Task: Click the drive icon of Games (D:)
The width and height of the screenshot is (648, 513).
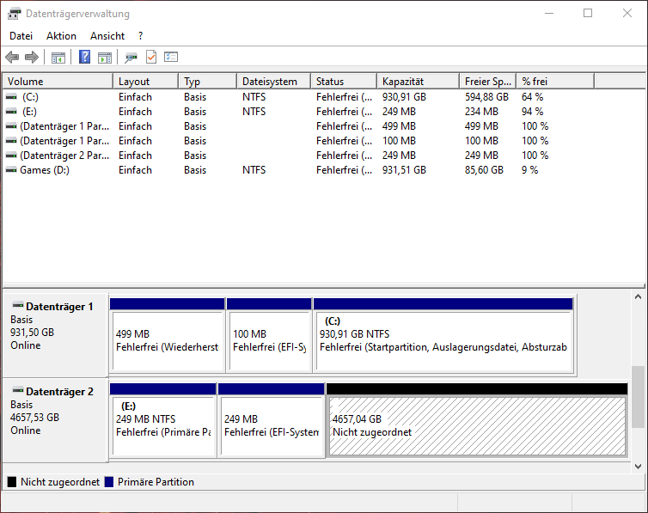Action: pos(11,170)
